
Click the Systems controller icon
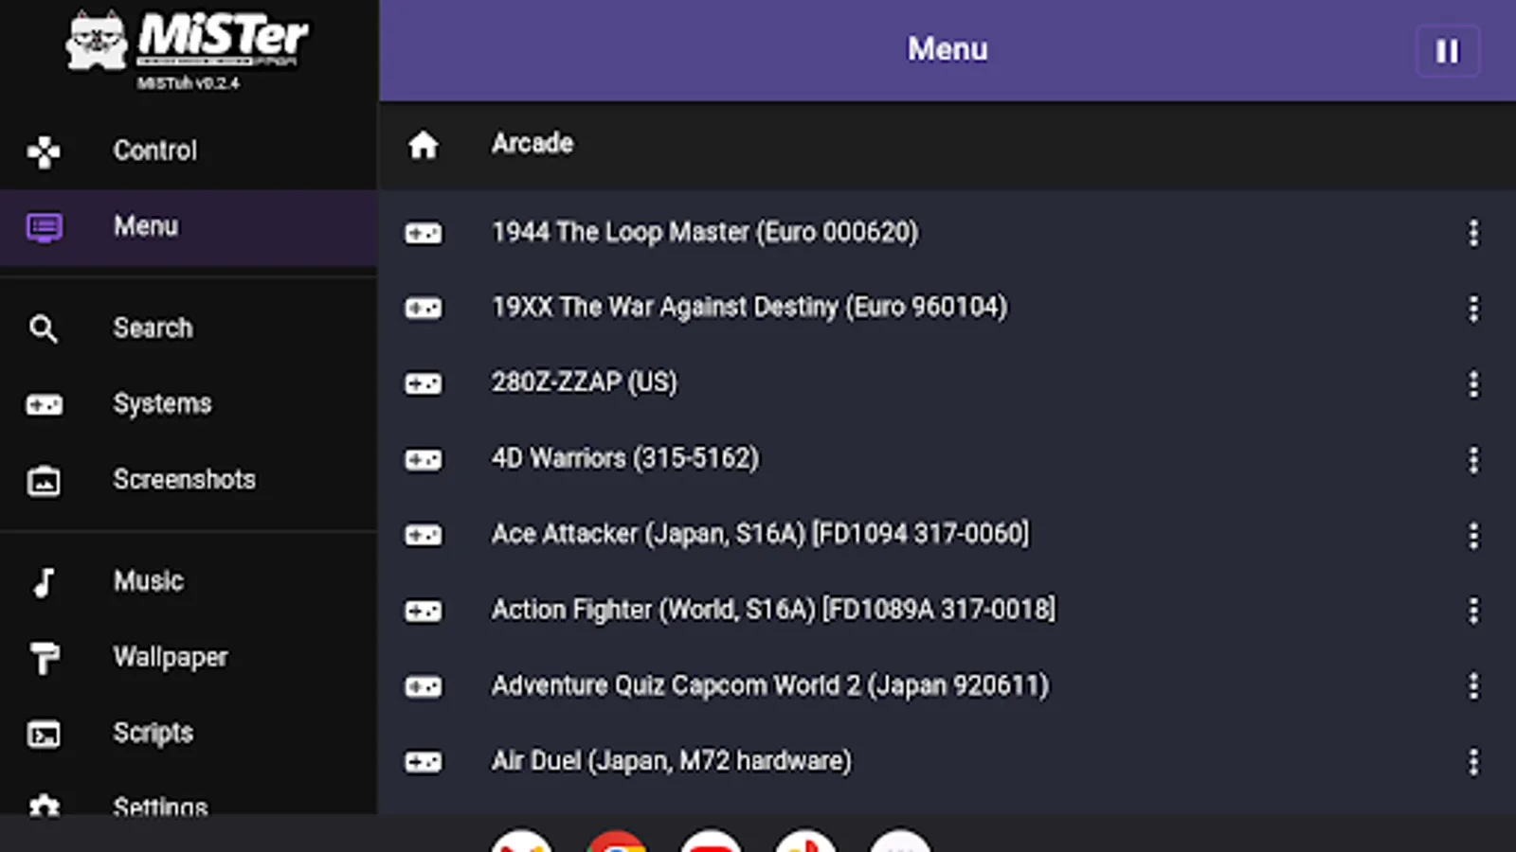[43, 404]
